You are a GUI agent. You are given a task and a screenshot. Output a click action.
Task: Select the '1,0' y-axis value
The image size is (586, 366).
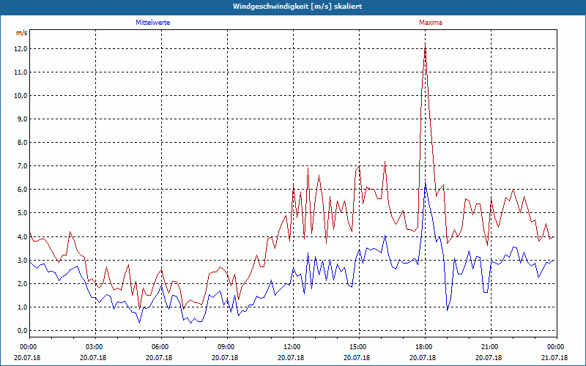click(22, 307)
